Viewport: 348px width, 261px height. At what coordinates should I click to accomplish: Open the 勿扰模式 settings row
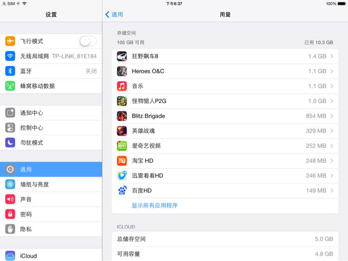point(51,143)
